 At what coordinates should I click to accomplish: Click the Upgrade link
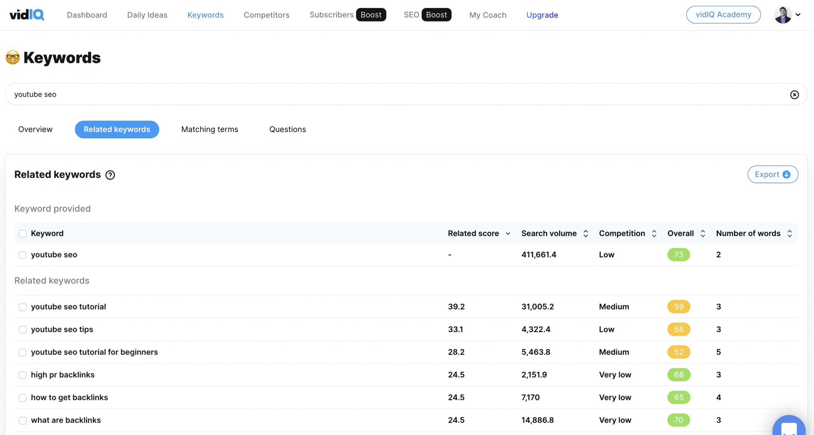[542, 15]
